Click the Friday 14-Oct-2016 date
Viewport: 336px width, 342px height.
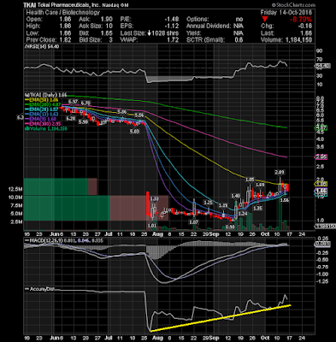point(286,13)
